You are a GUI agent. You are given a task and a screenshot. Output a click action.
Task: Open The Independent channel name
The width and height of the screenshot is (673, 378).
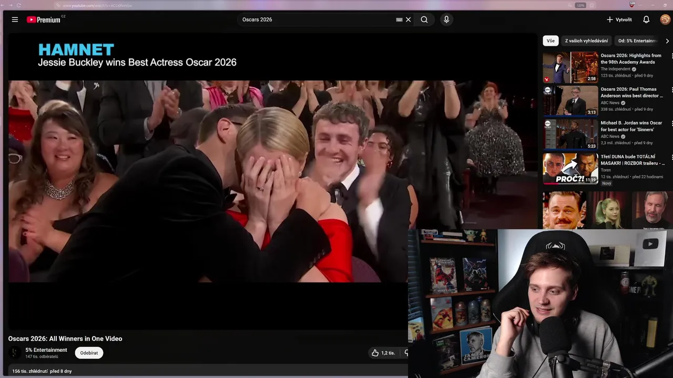click(x=616, y=69)
